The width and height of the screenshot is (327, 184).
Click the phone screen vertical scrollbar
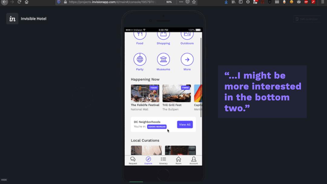click(201, 77)
